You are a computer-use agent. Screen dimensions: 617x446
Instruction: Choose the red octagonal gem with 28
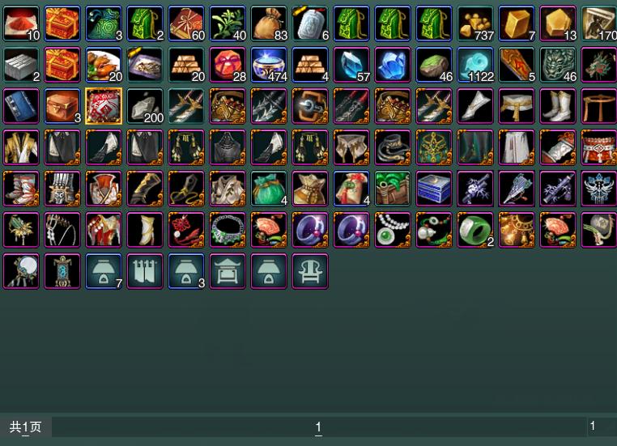point(228,65)
